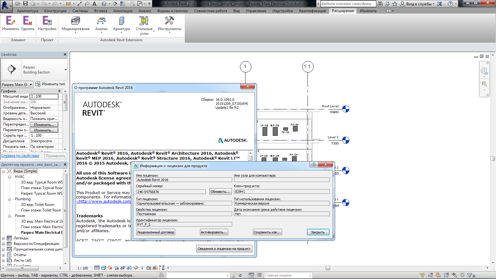Click Изменить тип edit type button

point(50,84)
